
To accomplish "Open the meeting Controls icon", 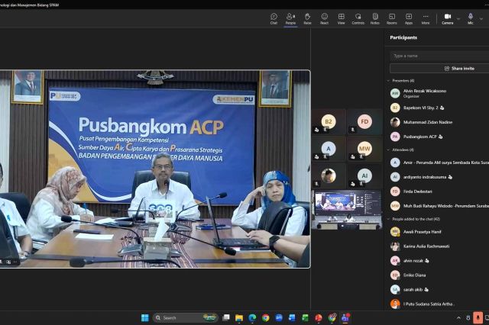I will (358, 18).
